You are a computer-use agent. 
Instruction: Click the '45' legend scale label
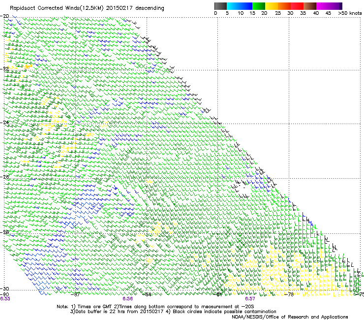[328, 13]
